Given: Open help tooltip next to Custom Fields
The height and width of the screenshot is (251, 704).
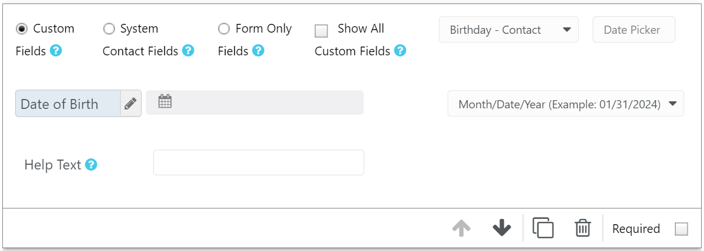Looking at the screenshot, I should pos(56,51).
